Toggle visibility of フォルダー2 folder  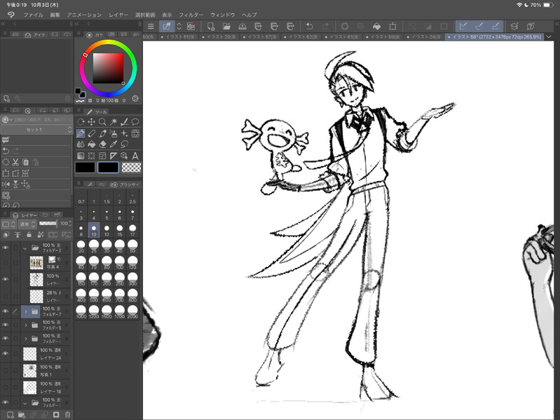6,248
